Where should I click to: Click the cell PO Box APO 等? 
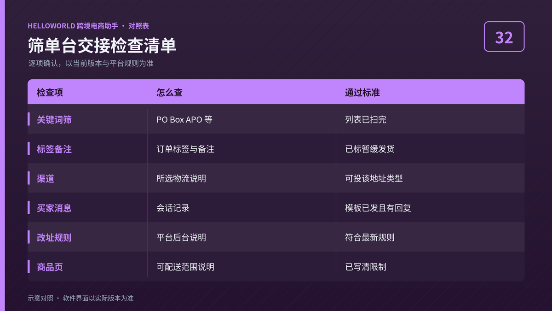(x=184, y=119)
